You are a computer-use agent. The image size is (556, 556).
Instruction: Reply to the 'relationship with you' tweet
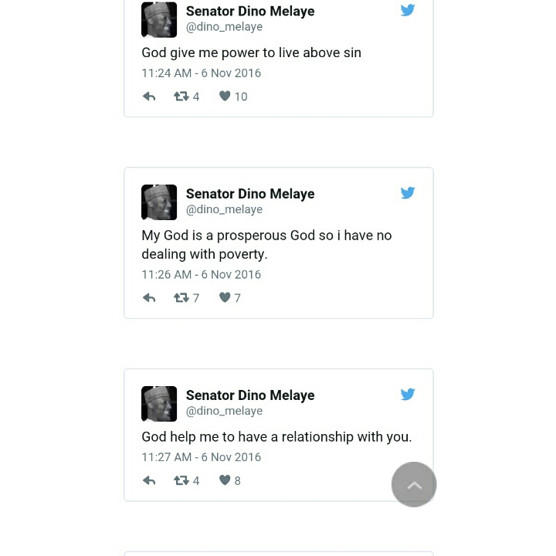pyautogui.click(x=149, y=480)
